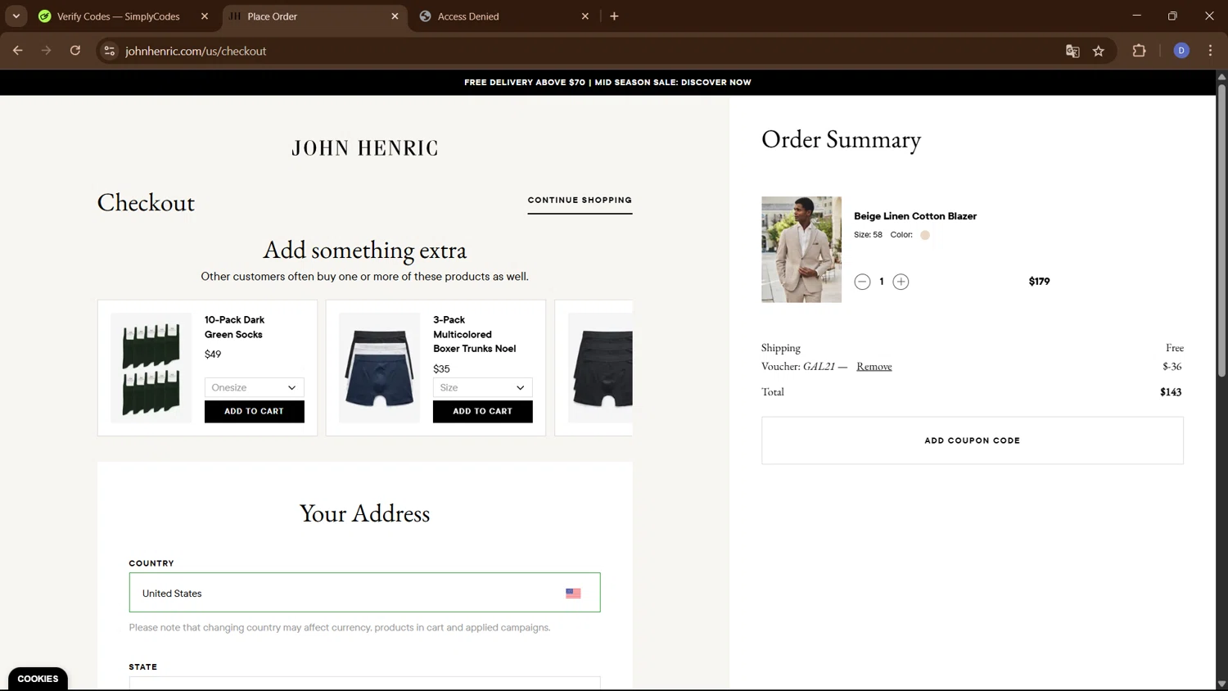Open the Country field showing United States
The image size is (1228, 691).
pos(364,593)
